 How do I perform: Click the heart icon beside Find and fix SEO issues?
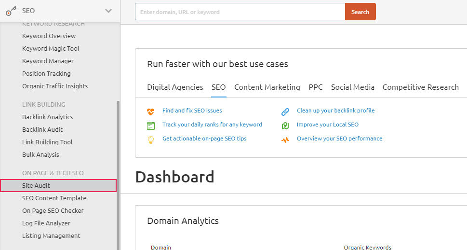point(151,111)
